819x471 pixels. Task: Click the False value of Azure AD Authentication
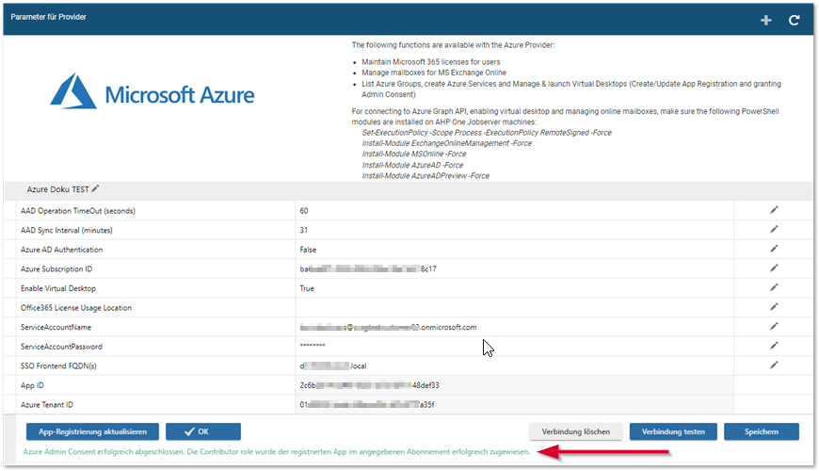pos(308,250)
